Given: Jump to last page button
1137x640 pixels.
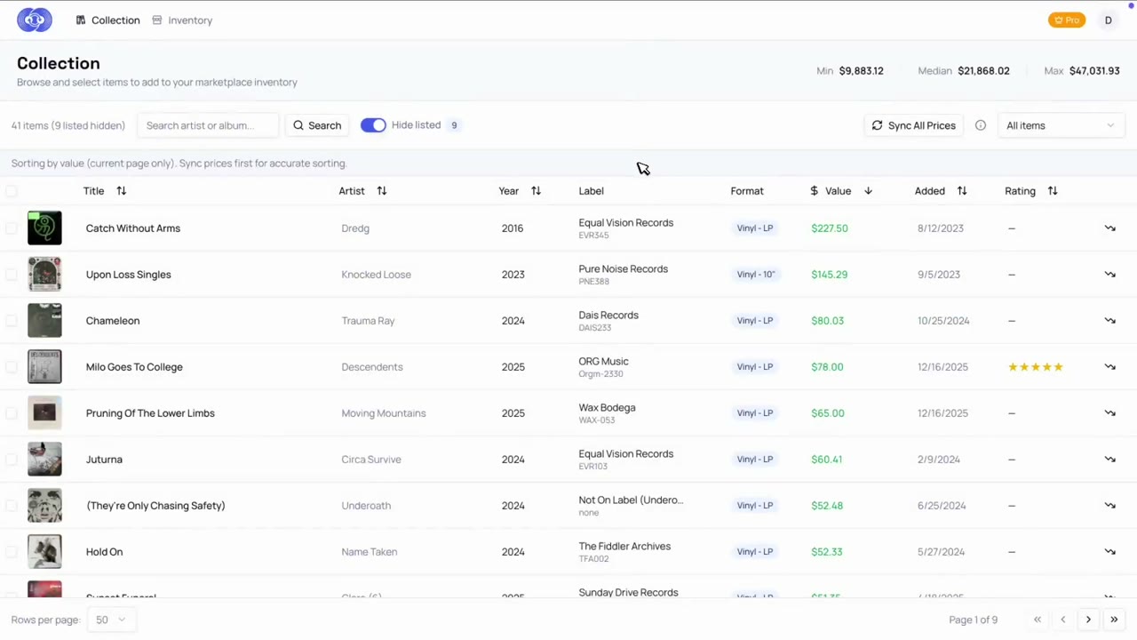Looking at the screenshot, I should (1114, 620).
